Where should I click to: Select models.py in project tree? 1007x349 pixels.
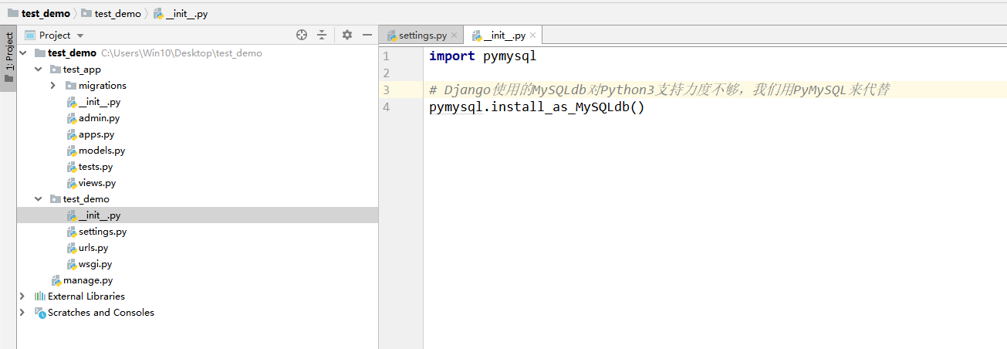tap(102, 151)
